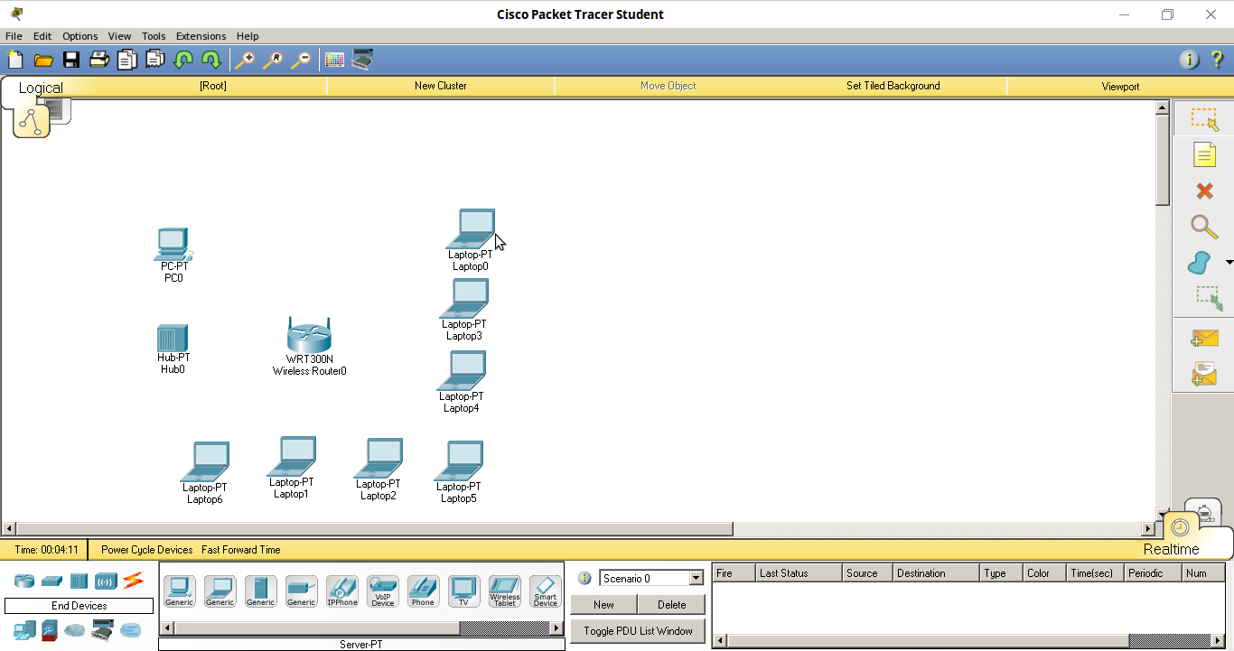This screenshot has width=1234, height=651.
Task: Open the Extensions menu
Action: [x=201, y=36]
